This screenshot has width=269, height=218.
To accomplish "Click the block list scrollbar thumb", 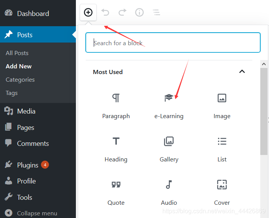I will click(x=264, y=111).
